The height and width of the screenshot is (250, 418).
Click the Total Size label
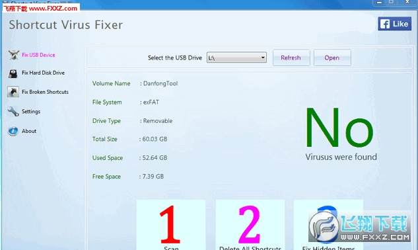(105, 139)
